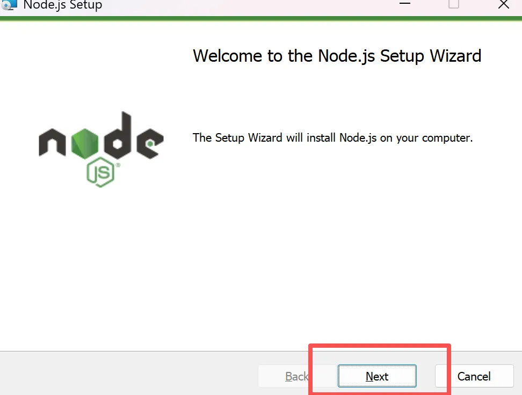Click the Node.js logo image
Screen dimensions: 522x395
coord(101,149)
